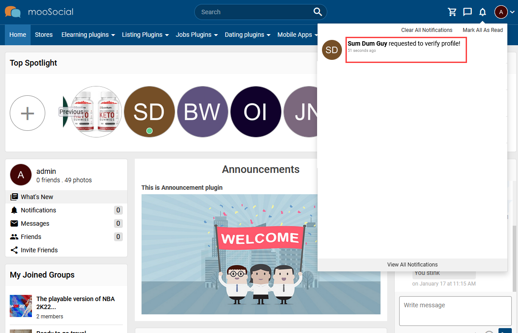Click the What's New newspaper icon
The image size is (518, 333).
point(14,197)
